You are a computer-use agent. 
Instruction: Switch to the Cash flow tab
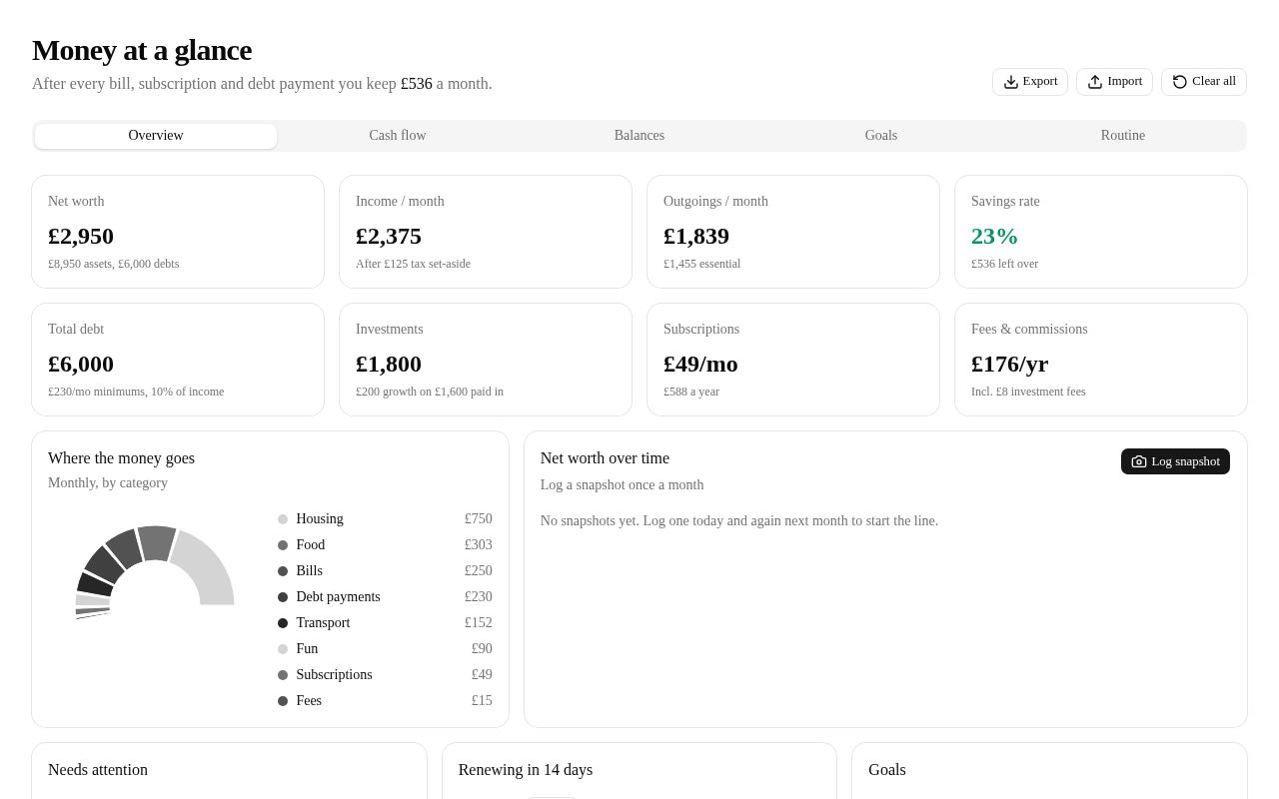(398, 136)
